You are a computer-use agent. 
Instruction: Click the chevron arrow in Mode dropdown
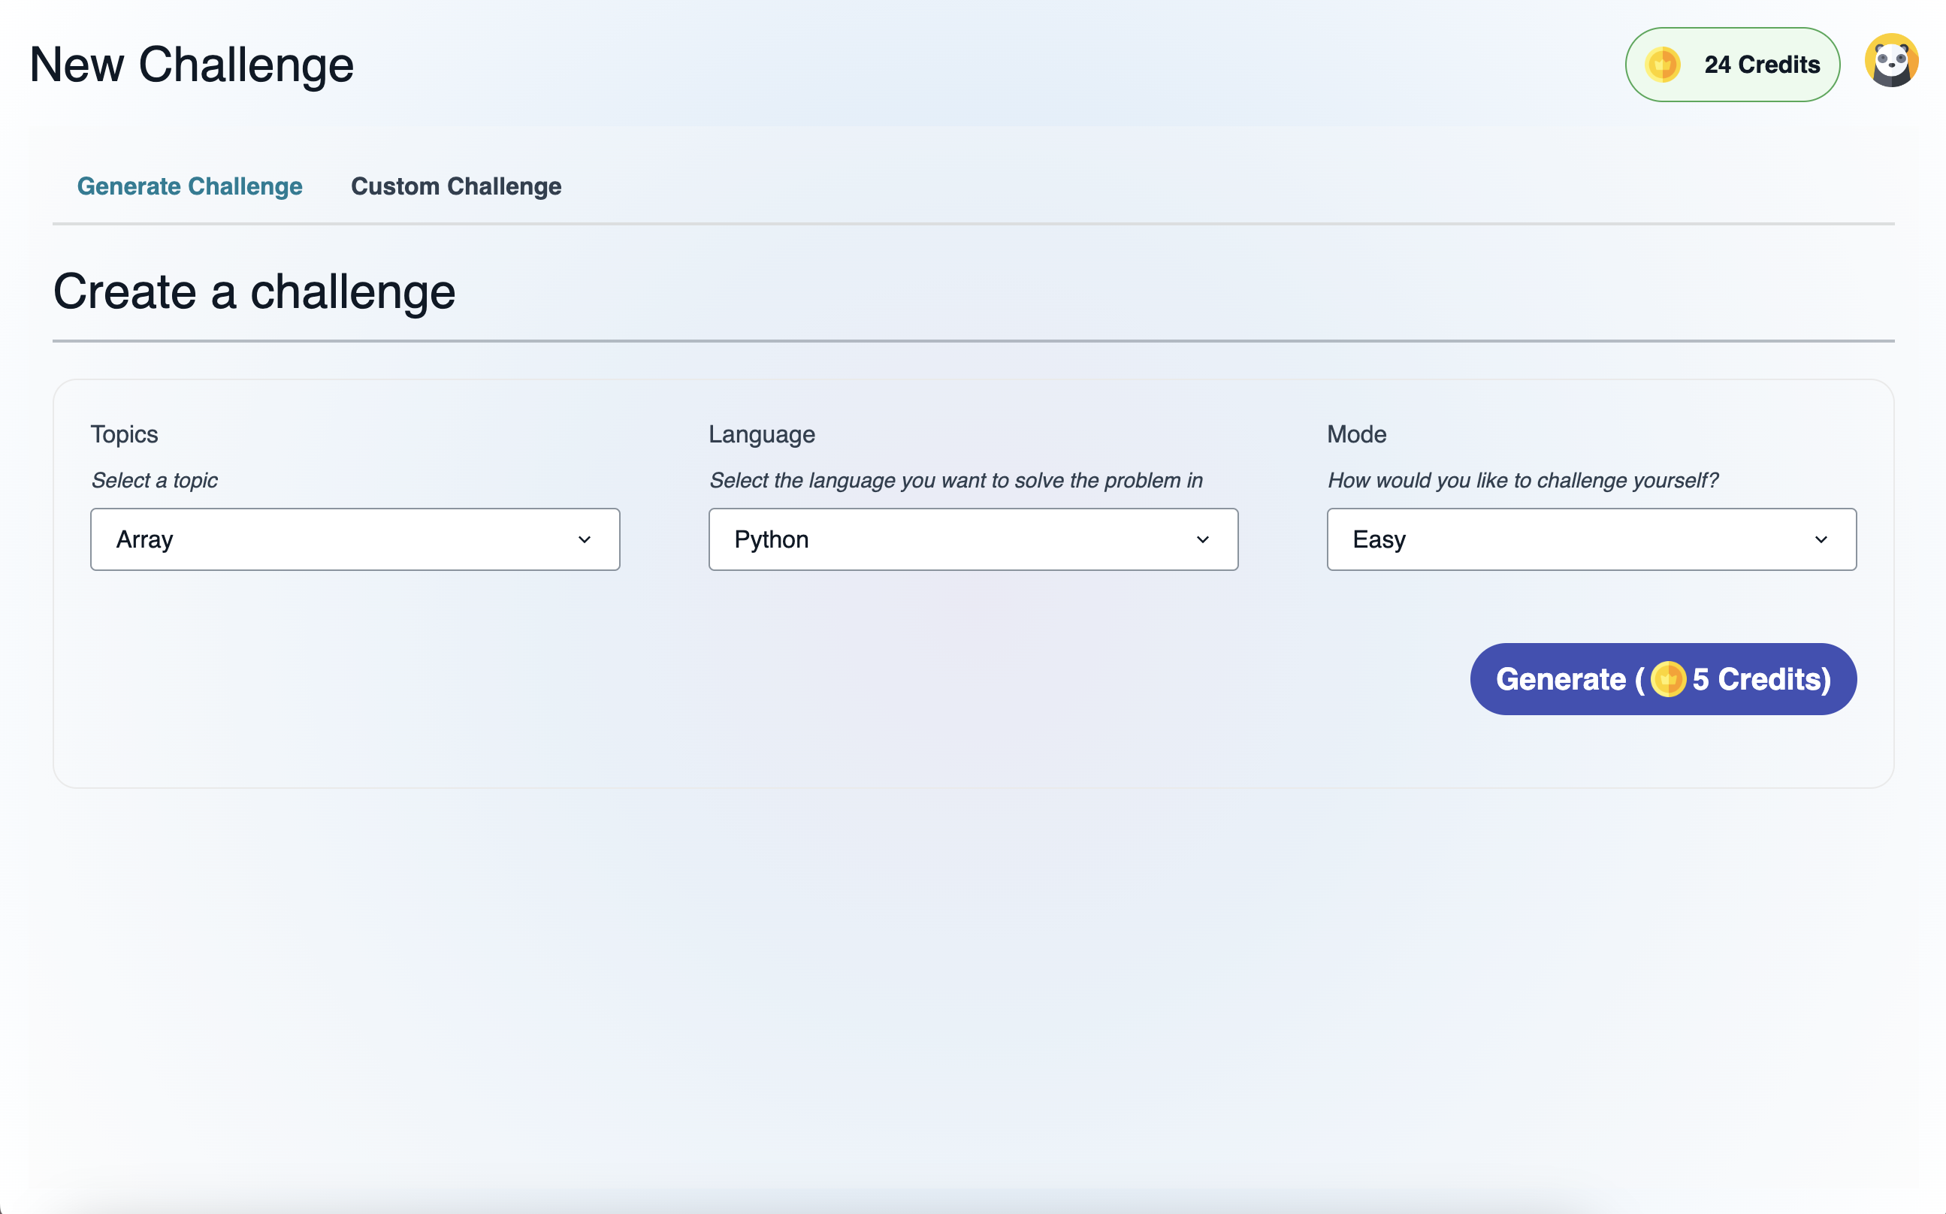1820,539
